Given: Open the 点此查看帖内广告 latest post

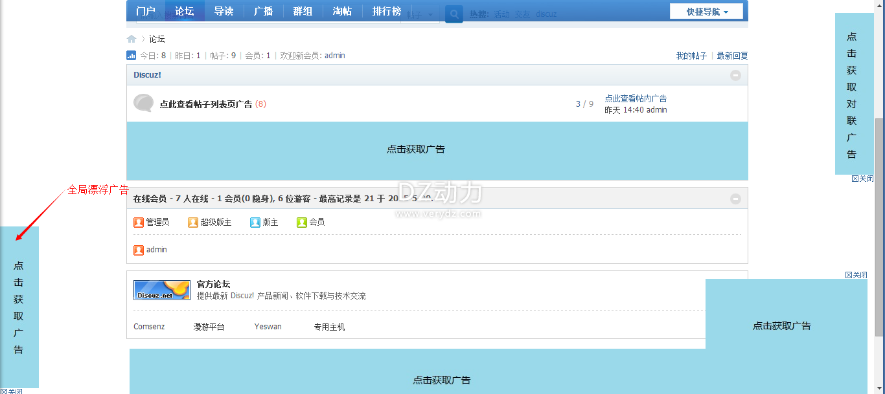Looking at the screenshot, I should [636, 98].
